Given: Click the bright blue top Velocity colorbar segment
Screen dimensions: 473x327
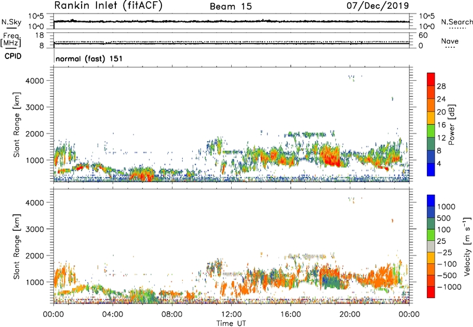Looking at the screenshot, I should point(431,201).
